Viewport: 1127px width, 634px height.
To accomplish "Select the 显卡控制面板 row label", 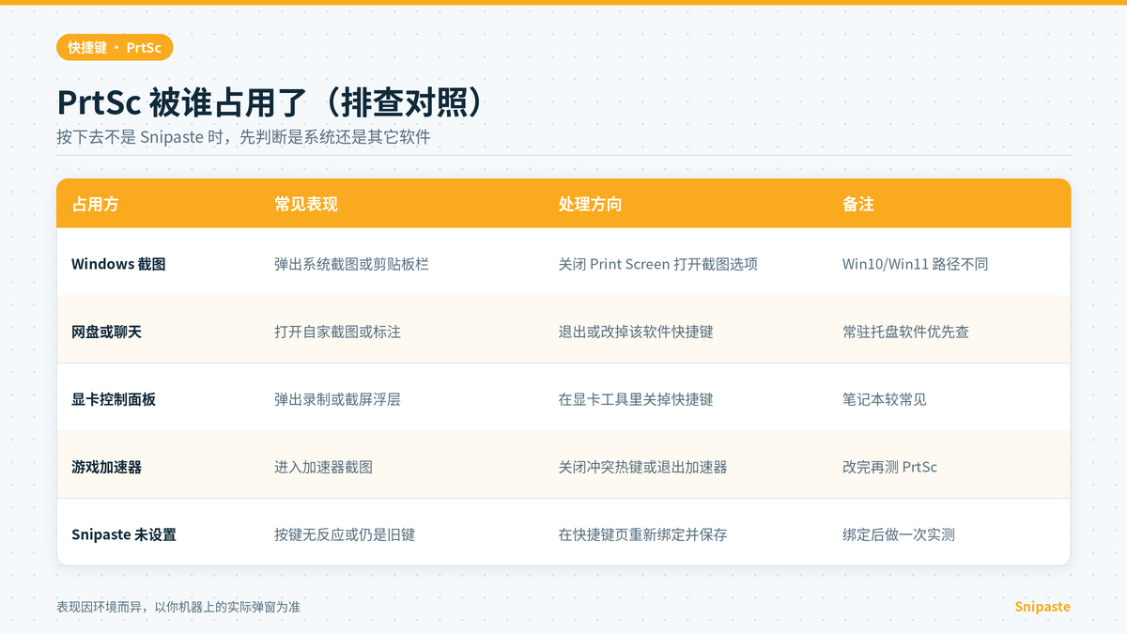I will click(x=114, y=399).
